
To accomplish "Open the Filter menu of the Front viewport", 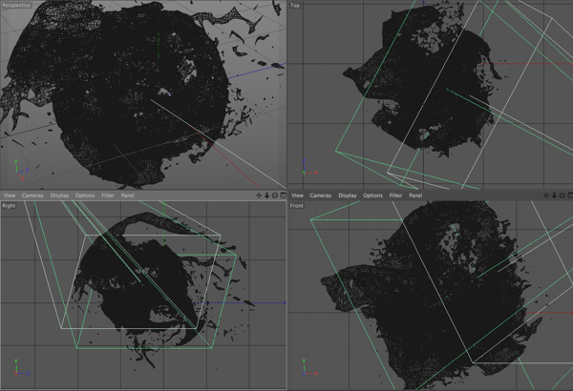I will click(395, 195).
